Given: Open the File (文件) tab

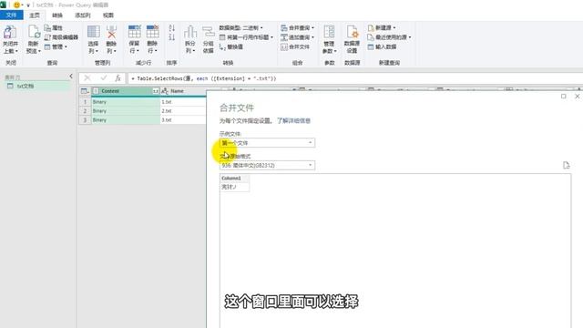Looking at the screenshot, I should (x=11, y=15).
